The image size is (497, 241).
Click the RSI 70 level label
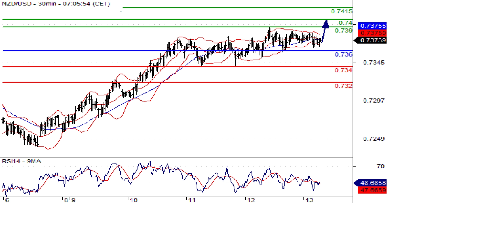tap(380, 166)
